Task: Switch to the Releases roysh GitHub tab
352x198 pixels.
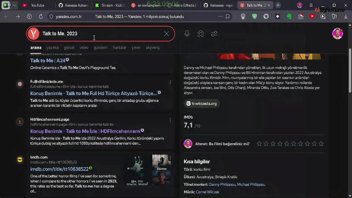Action: coord(218,5)
